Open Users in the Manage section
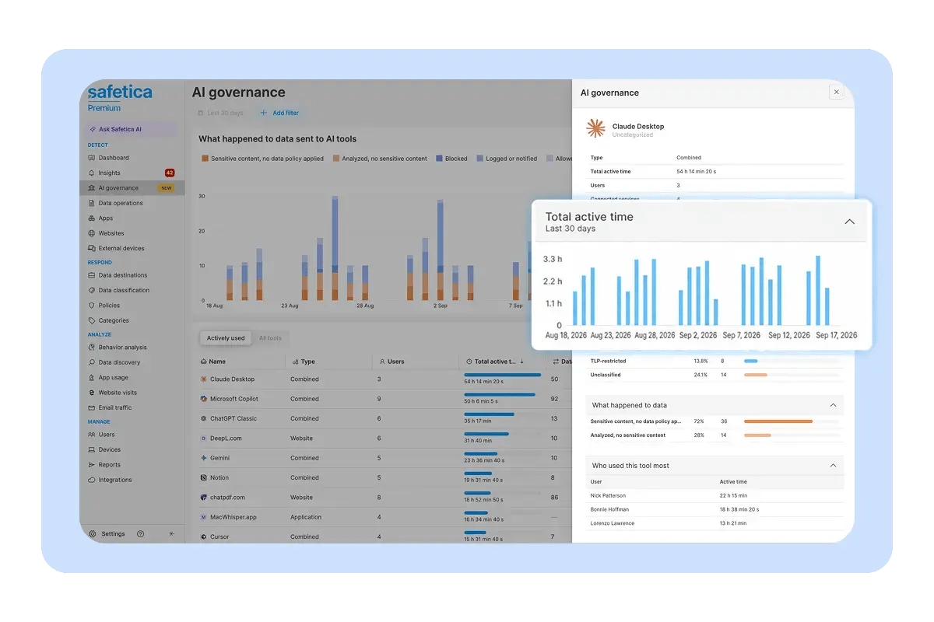This screenshot has width=934, height=622. click(107, 435)
